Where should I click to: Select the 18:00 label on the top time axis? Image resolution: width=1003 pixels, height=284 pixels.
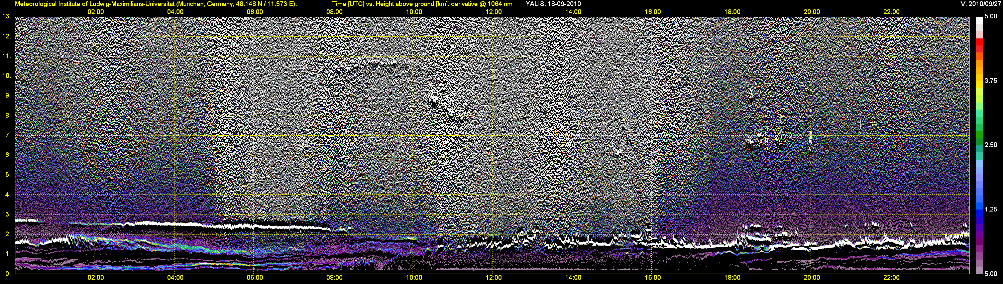pyautogui.click(x=732, y=12)
